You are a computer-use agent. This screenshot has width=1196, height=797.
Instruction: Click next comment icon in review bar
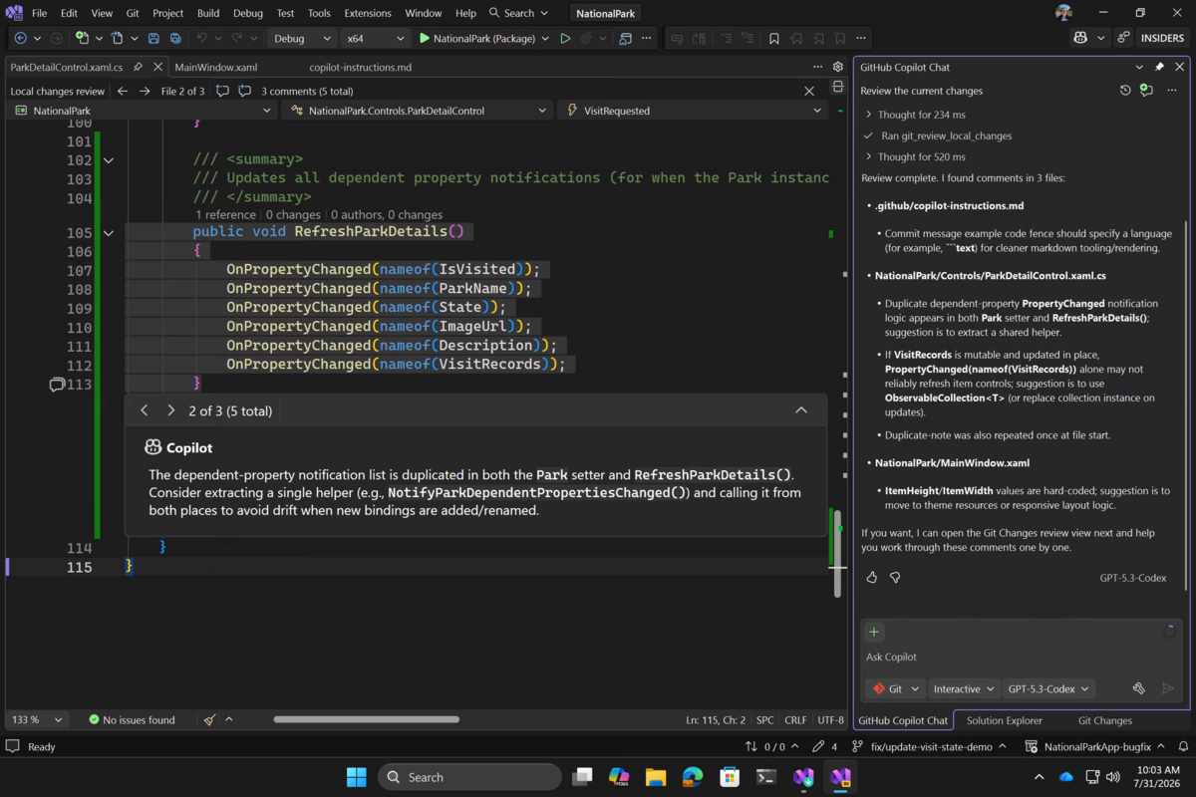244,91
